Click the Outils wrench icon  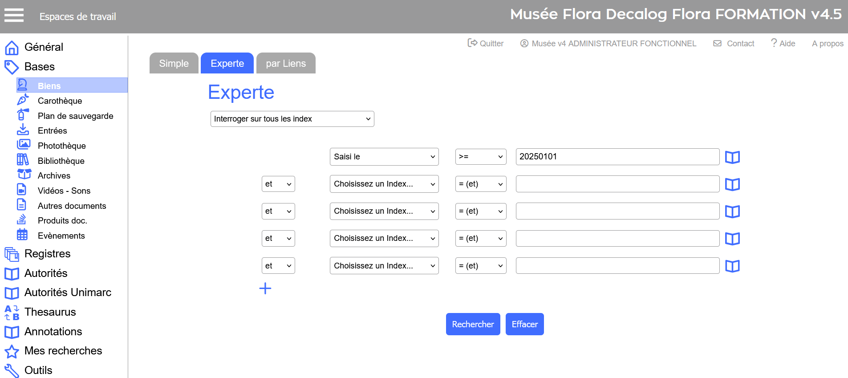coord(12,370)
